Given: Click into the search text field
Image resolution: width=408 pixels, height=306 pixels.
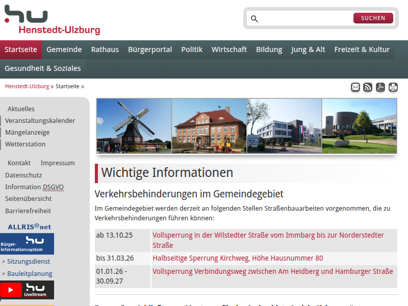Looking at the screenshot, I should tap(306, 19).
